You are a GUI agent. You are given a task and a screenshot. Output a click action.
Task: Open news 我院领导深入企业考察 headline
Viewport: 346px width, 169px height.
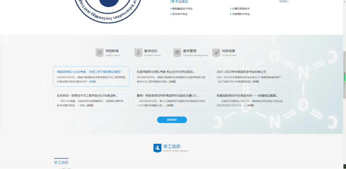click(x=89, y=72)
